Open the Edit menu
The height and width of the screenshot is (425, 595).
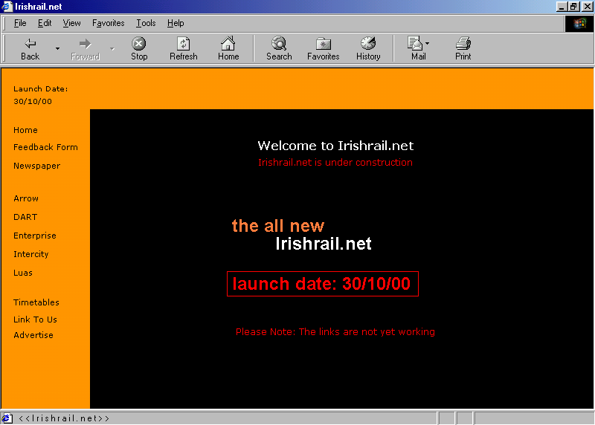[45, 23]
